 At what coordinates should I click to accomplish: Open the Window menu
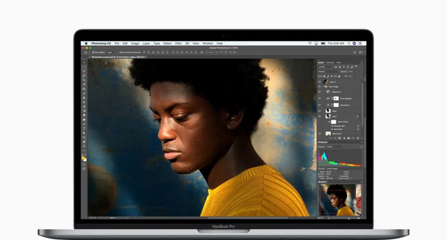208,43
